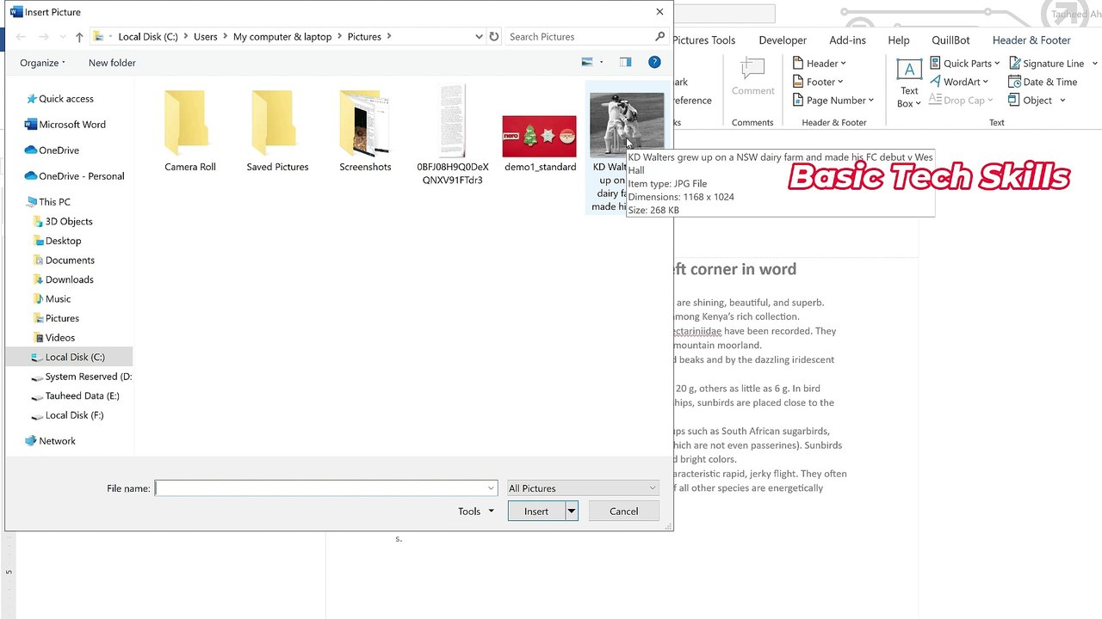Switch to Header & Footer tab
This screenshot has width=1102, height=619.
1031,40
